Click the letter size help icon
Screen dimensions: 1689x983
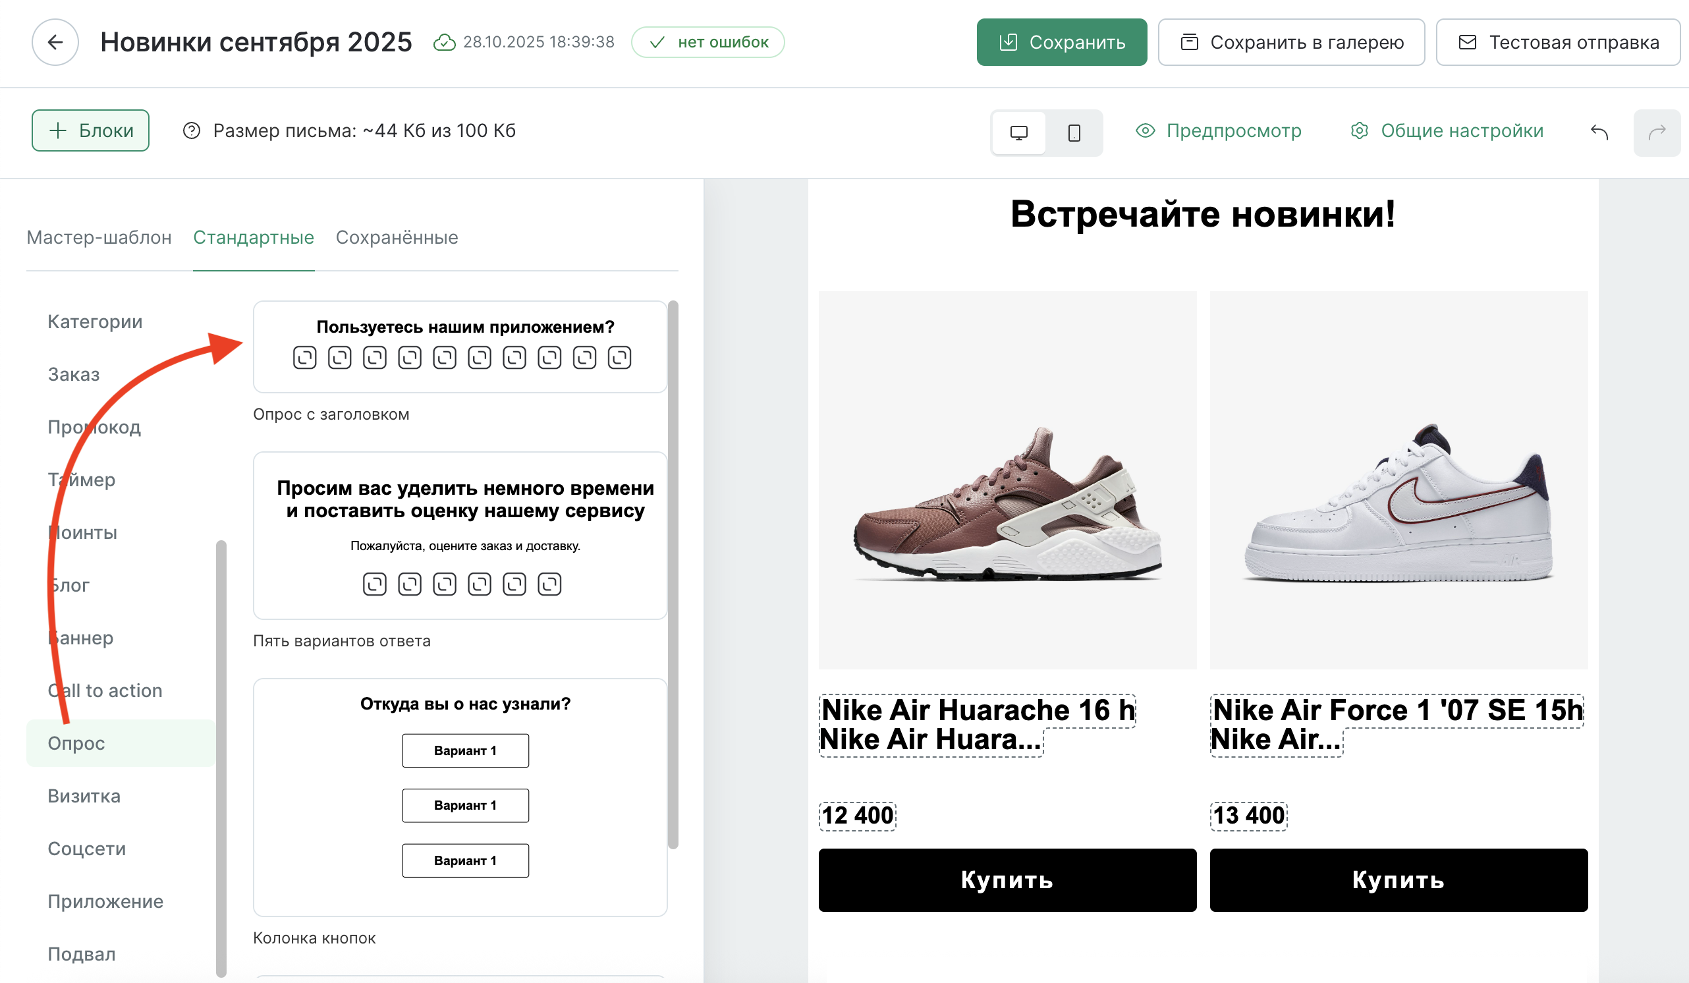click(x=192, y=130)
